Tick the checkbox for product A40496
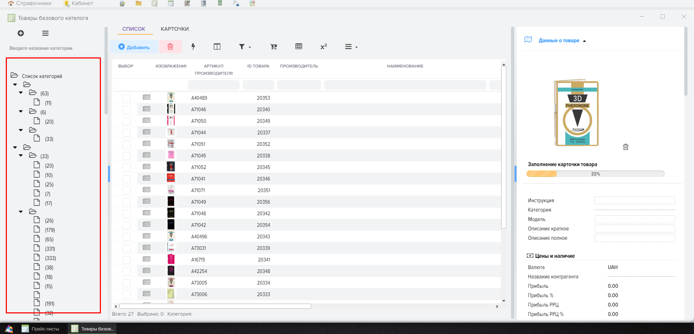 tap(127, 237)
